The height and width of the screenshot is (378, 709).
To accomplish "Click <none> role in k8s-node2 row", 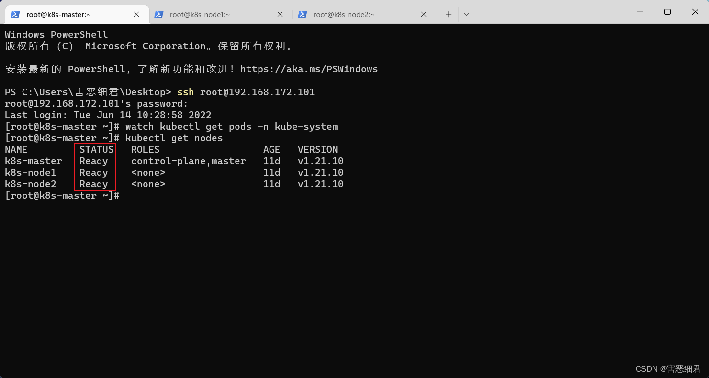I will [148, 184].
